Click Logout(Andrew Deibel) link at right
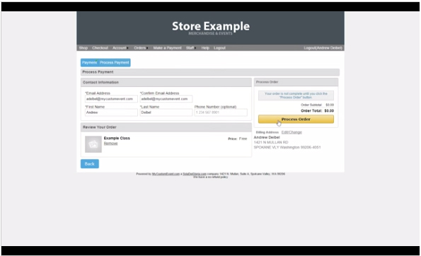Screen dimensions: 421x256 coord(323,48)
